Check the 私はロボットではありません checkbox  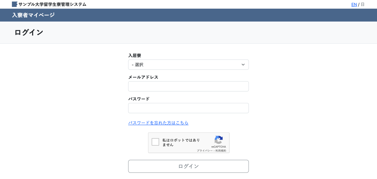(x=155, y=142)
